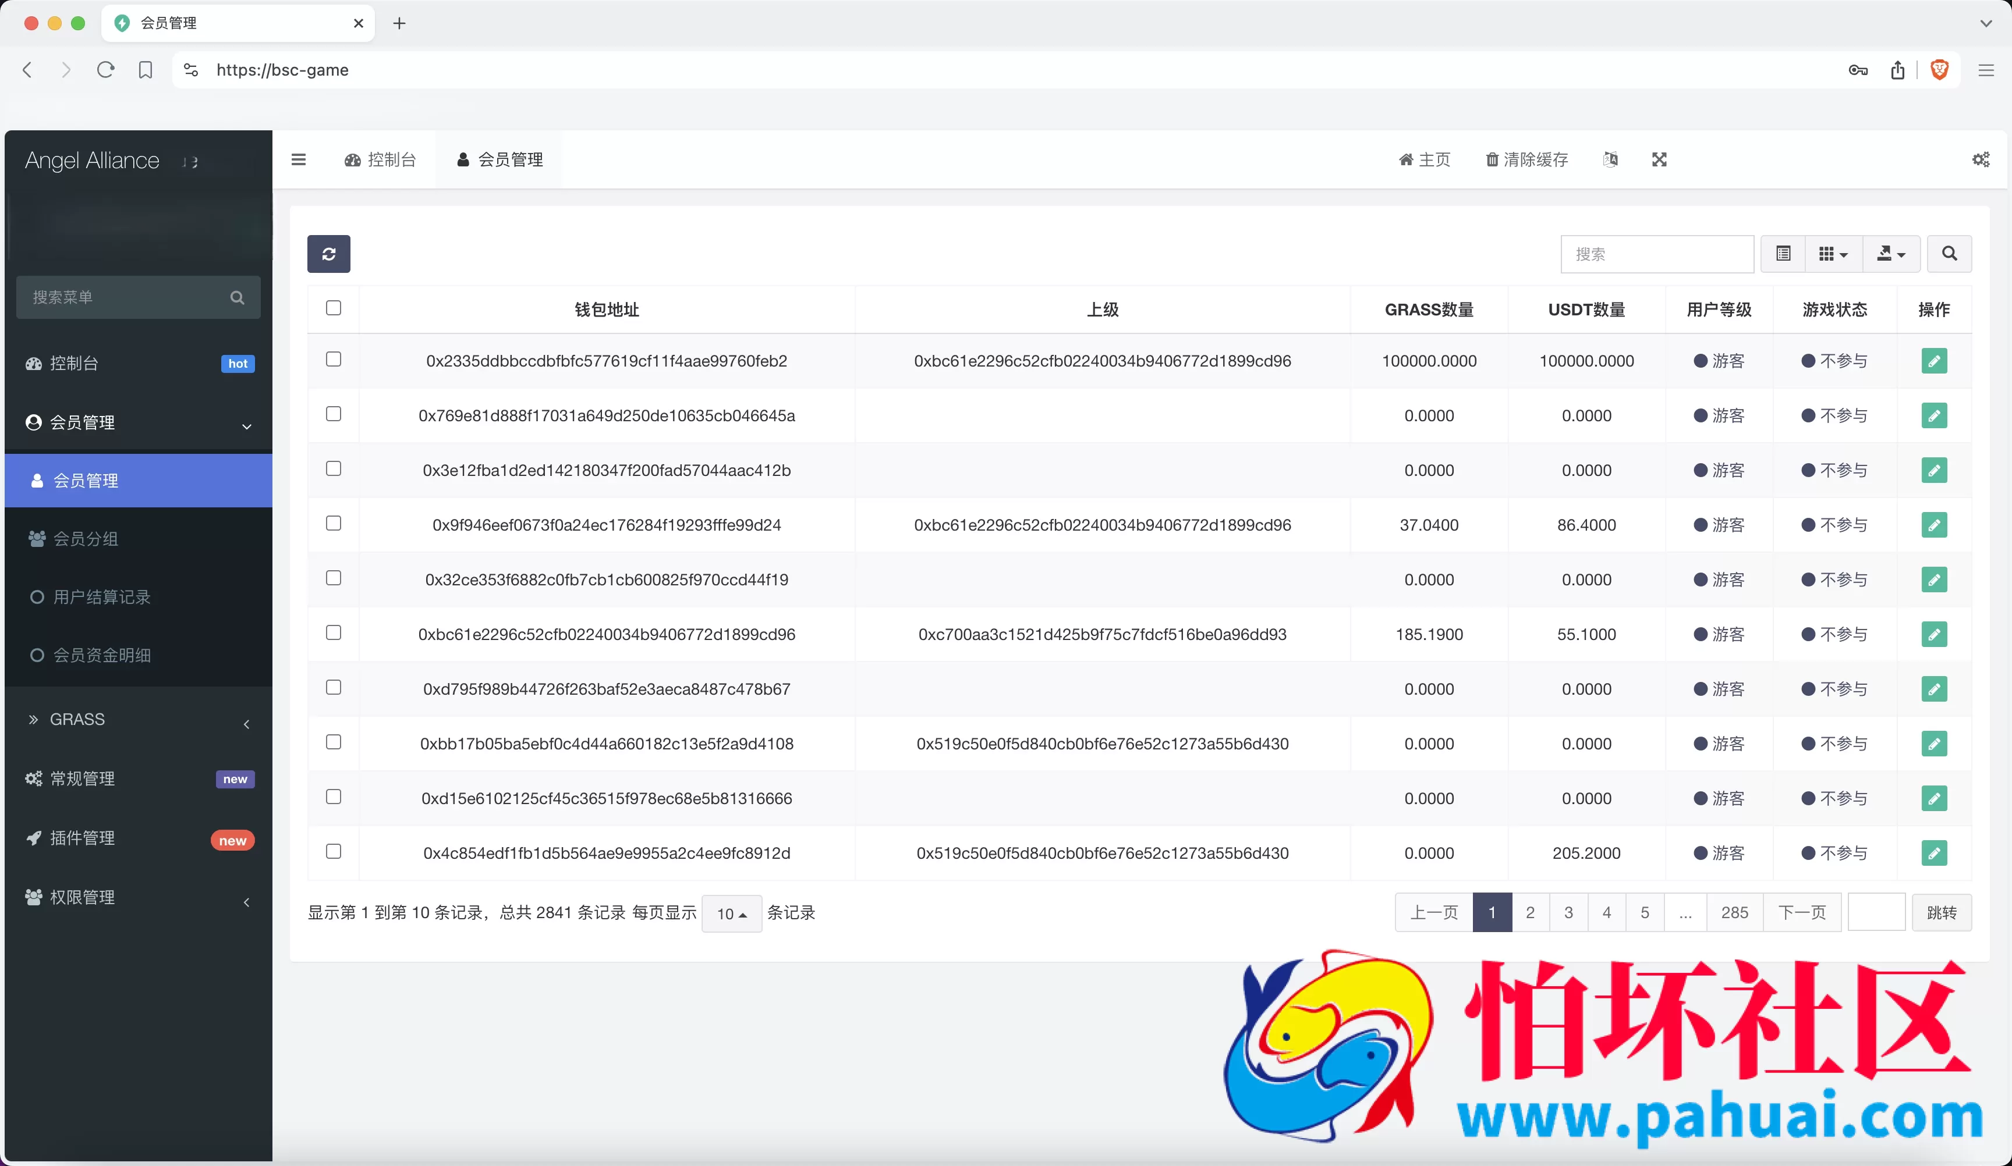Click 清除缓存 clear cache button
This screenshot has width=2012, height=1166.
click(x=1526, y=159)
